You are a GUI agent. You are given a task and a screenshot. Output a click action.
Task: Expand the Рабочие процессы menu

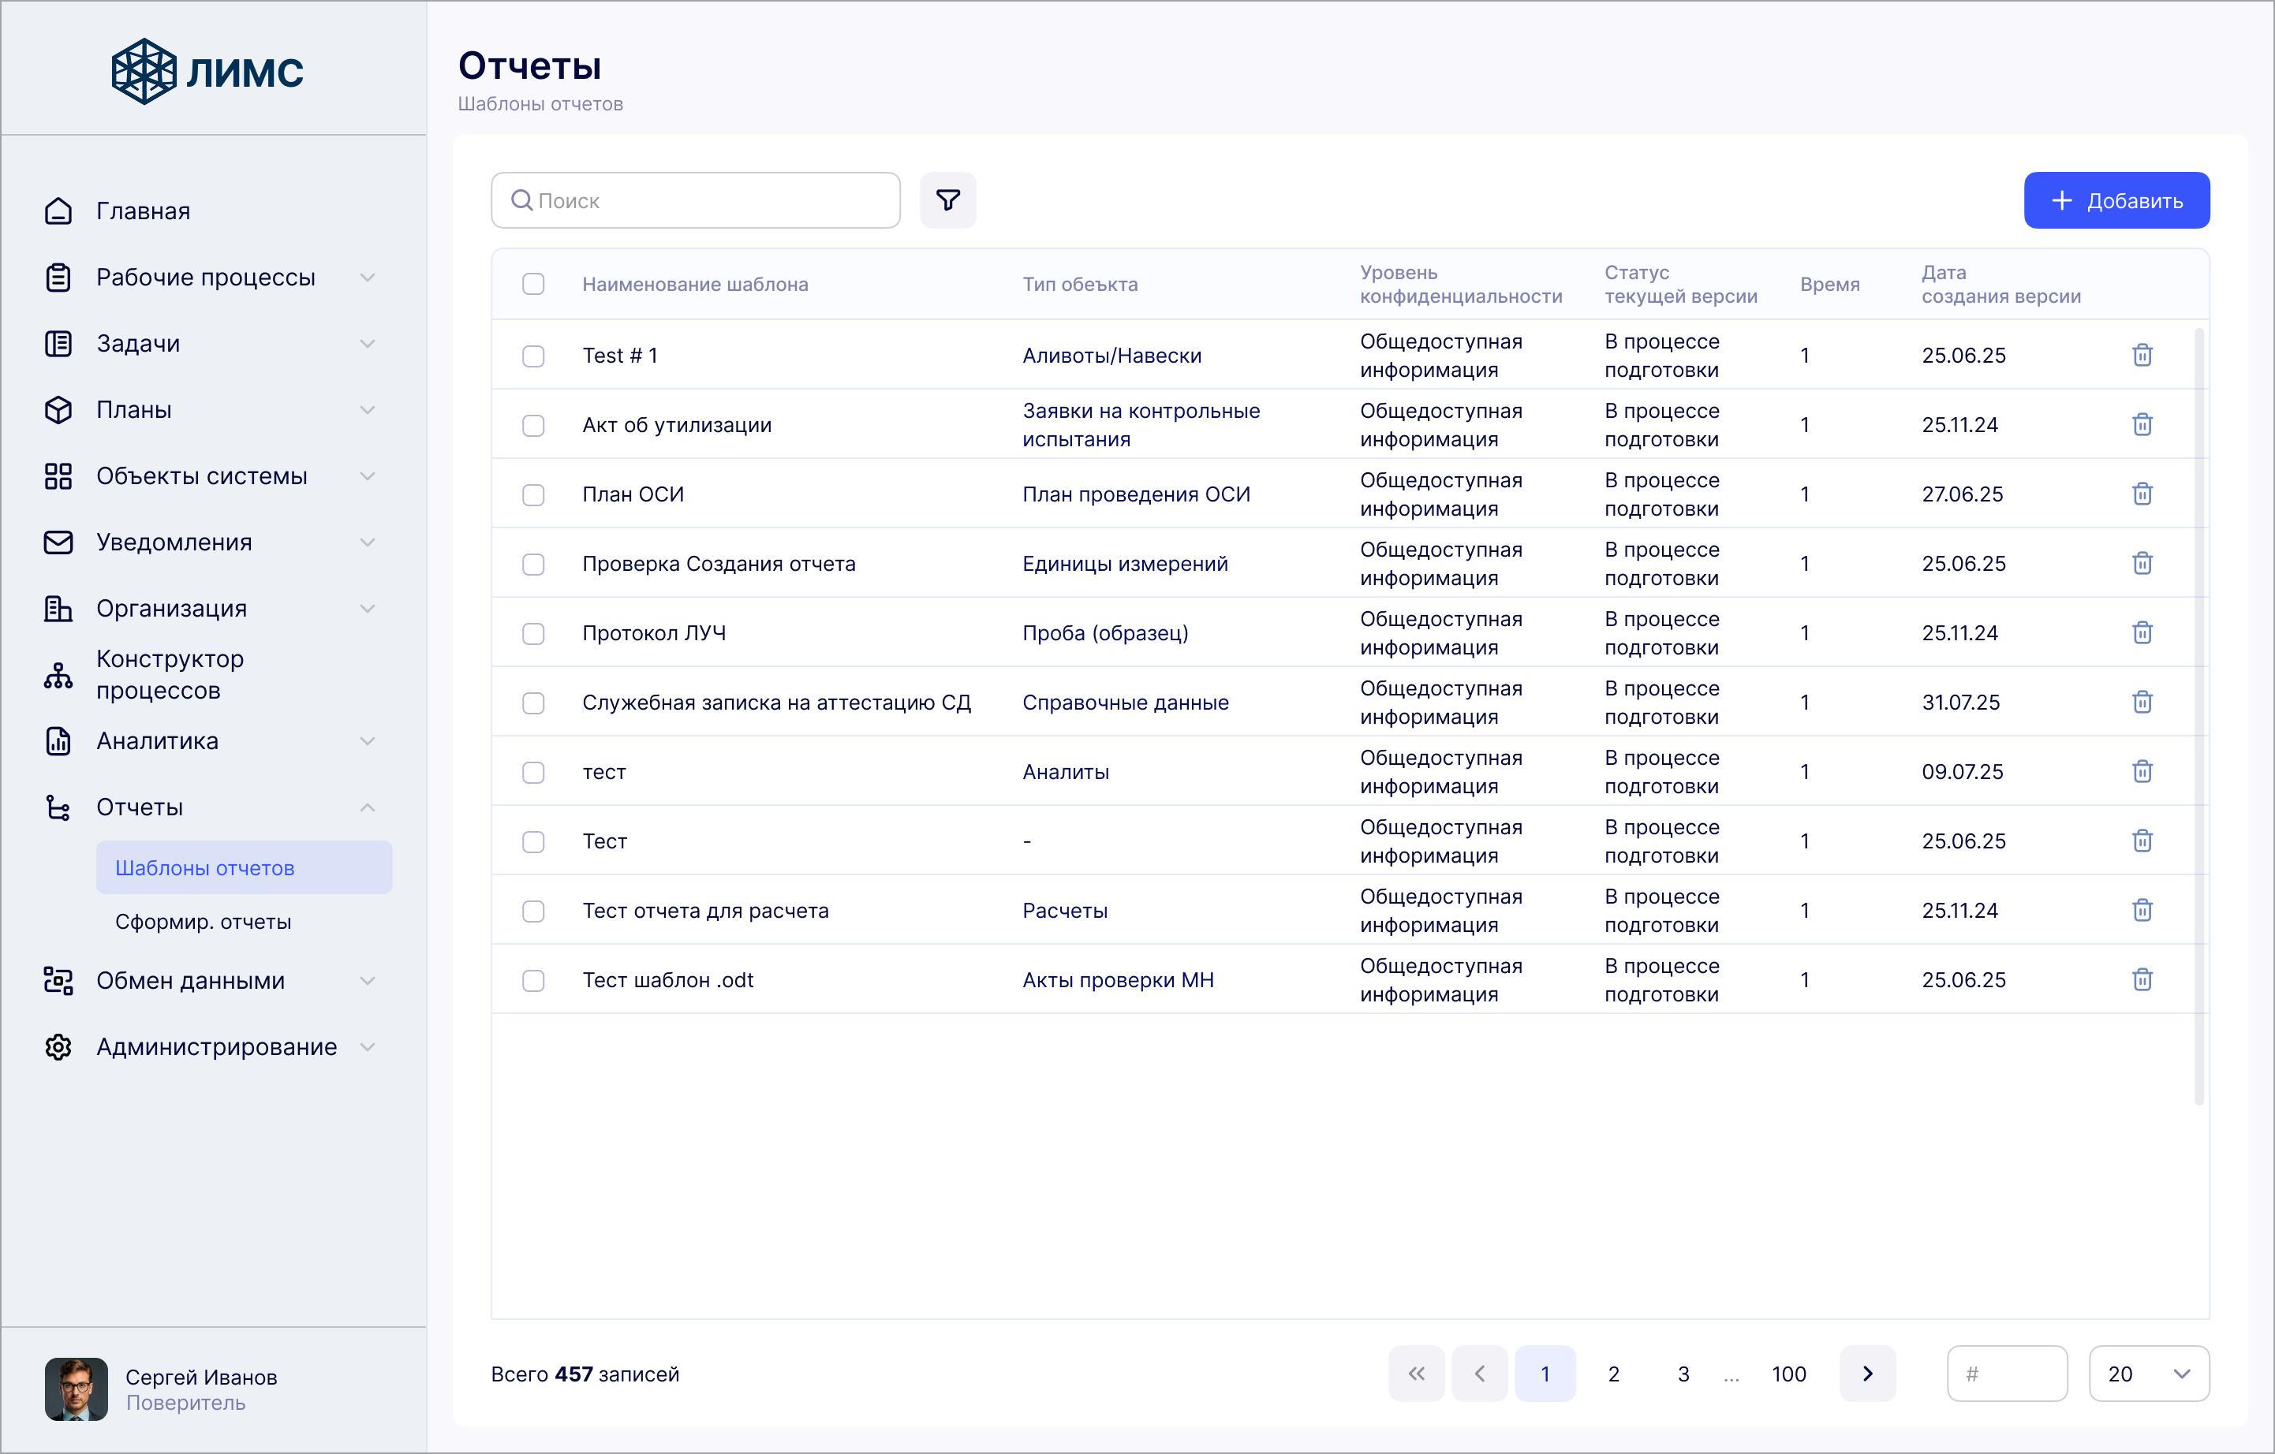367,278
